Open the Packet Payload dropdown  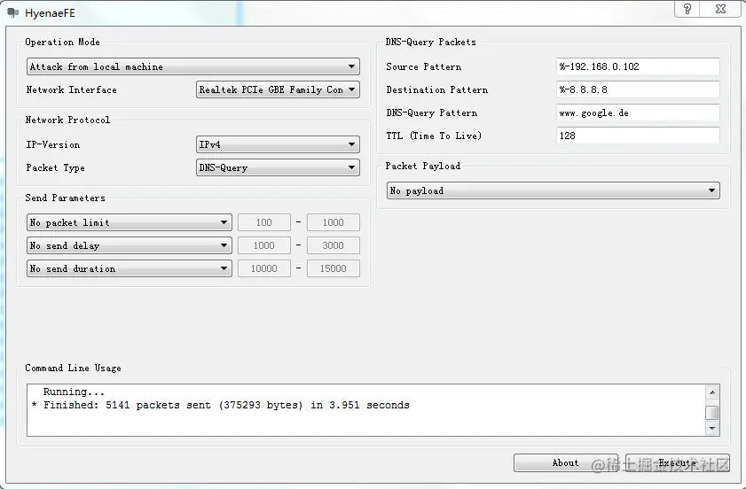pyautogui.click(x=553, y=190)
